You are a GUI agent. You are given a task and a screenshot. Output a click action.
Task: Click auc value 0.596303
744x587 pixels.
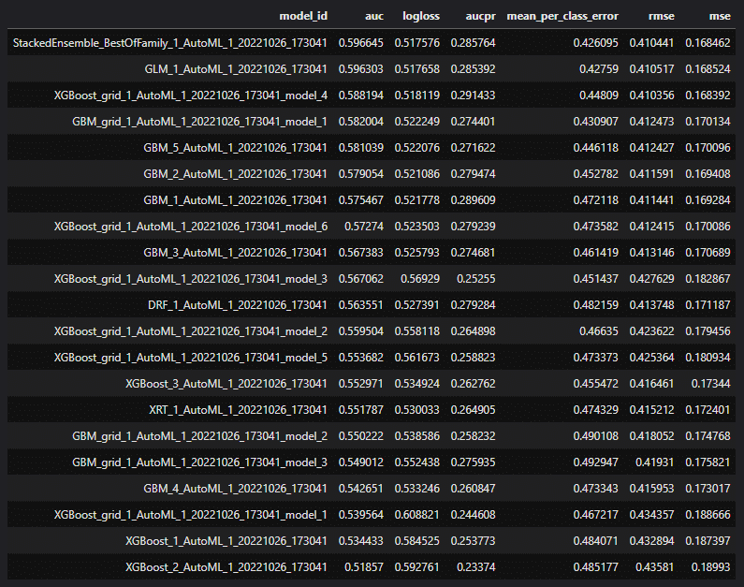[x=361, y=69]
